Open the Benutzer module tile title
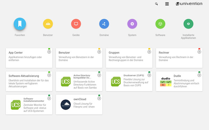Image resolution: width=209 pixels, height=130 pixels. coord(64,52)
